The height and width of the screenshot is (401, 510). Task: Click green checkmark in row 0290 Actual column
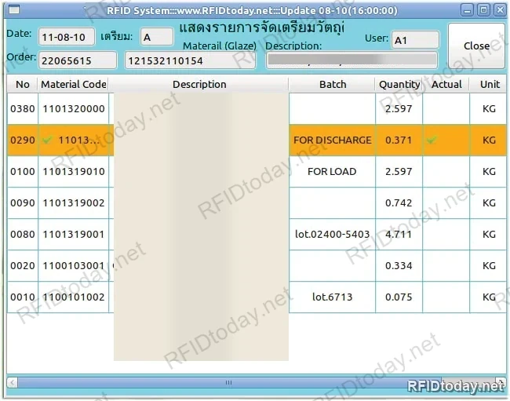click(x=432, y=140)
